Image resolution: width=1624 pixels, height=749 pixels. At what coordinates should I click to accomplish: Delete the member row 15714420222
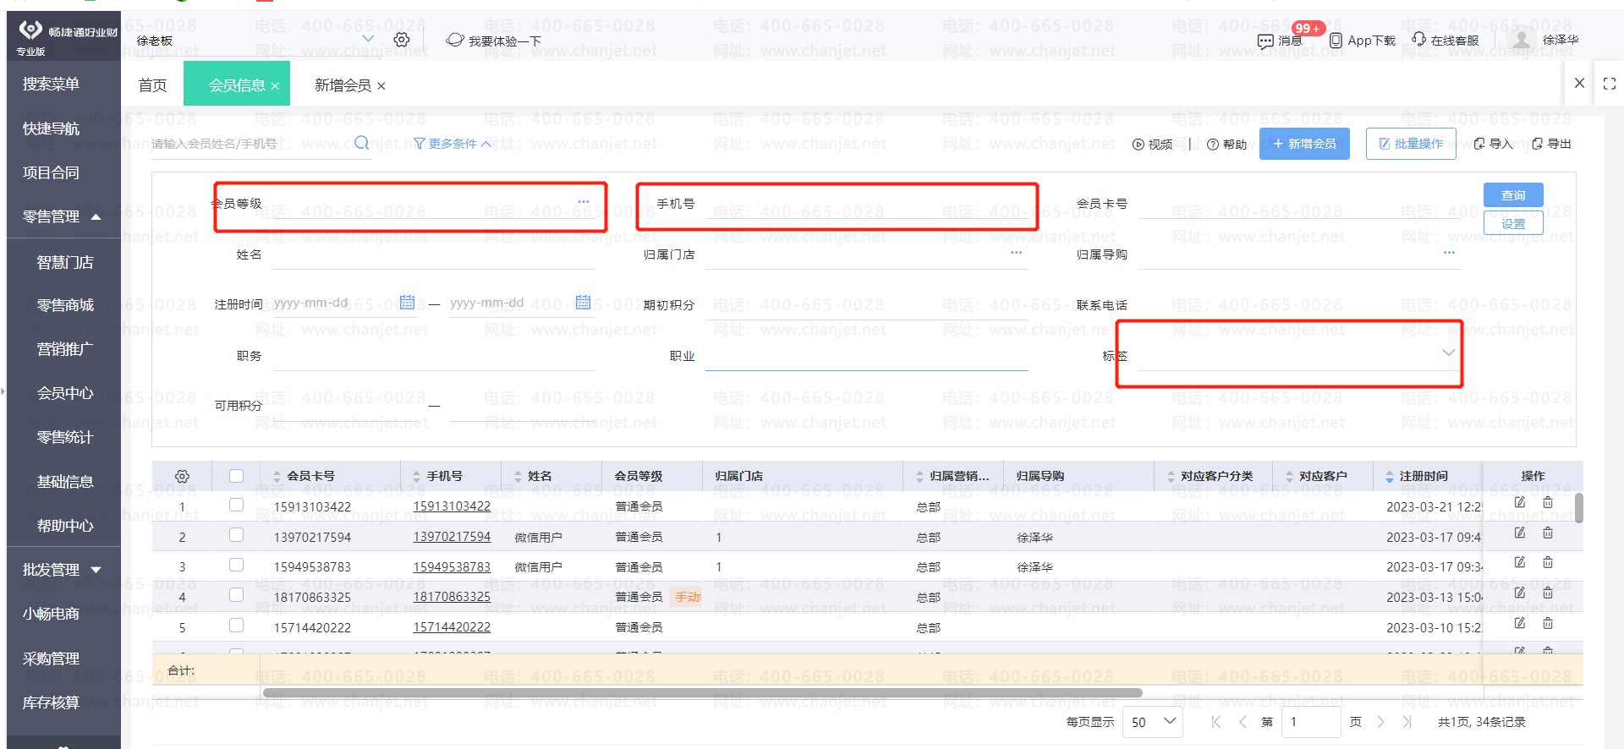click(1547, 623)
